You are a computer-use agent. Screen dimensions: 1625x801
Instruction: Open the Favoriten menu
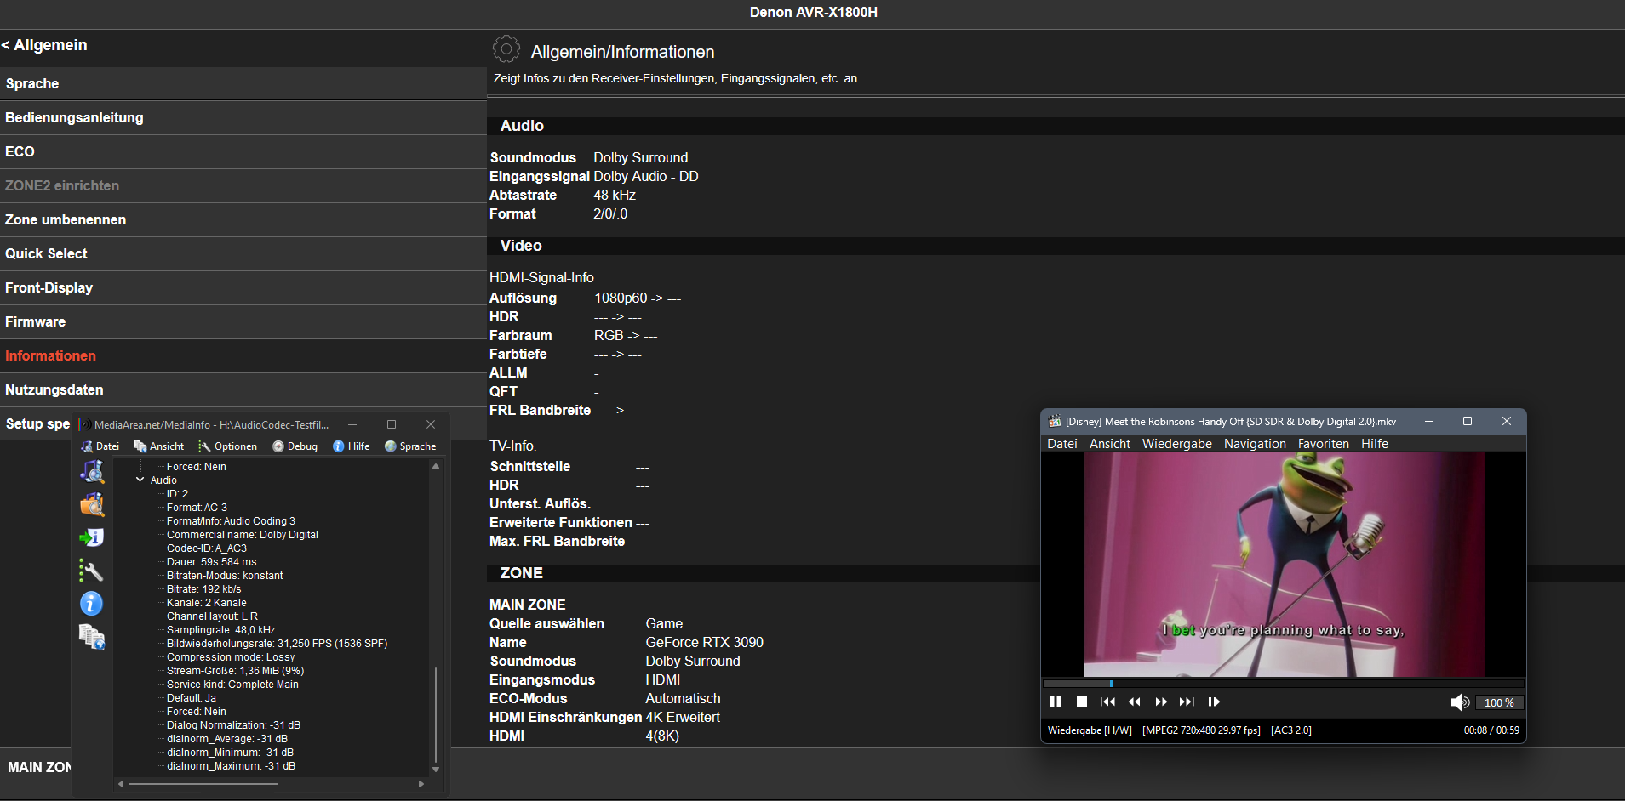tap(1323, 444)
